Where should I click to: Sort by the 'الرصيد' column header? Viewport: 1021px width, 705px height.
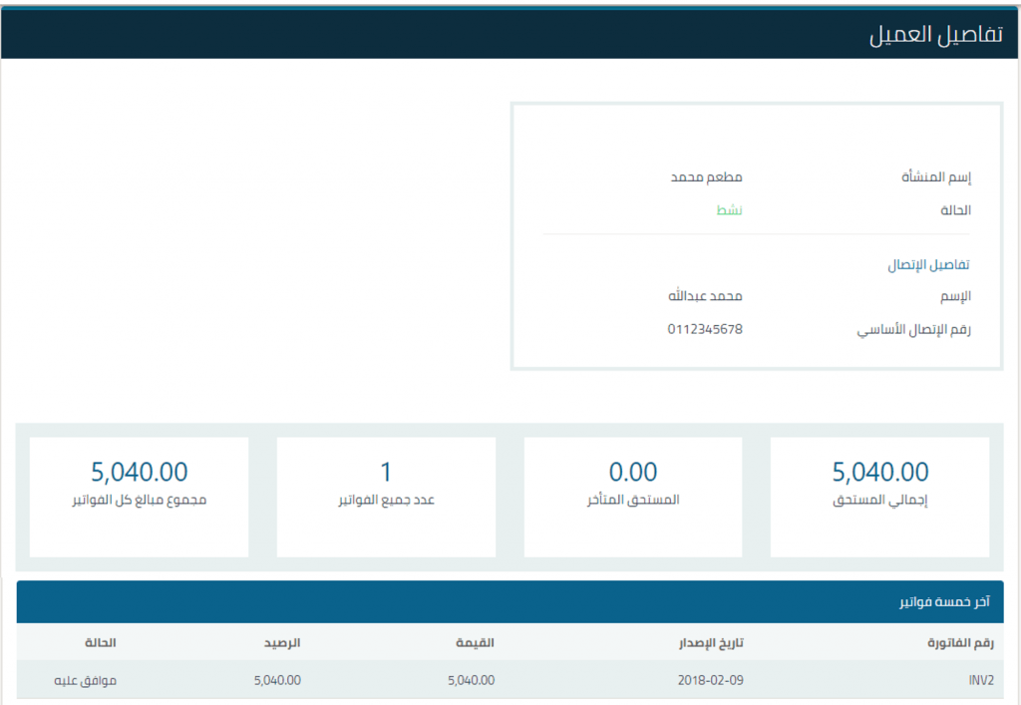coord(280,643)
